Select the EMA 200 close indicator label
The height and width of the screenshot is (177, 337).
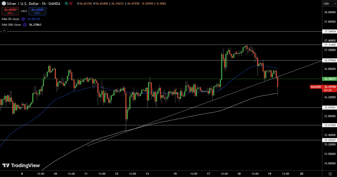(x=11, y=25)
